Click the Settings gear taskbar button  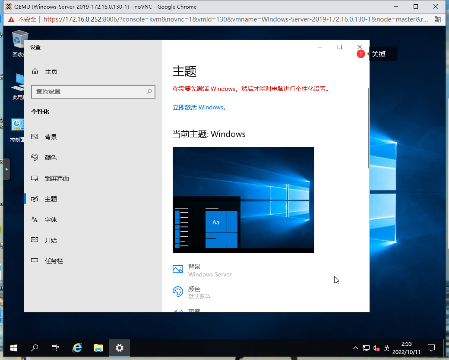tap(120, 348)
